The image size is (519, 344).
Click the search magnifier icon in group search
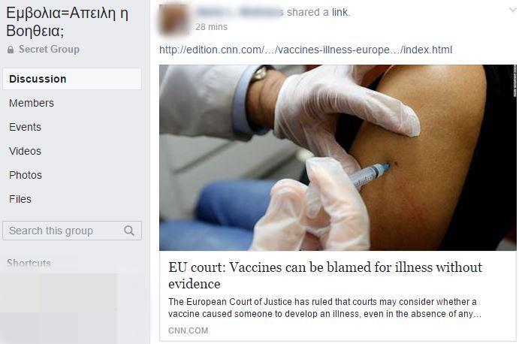[x=129, y=231]
